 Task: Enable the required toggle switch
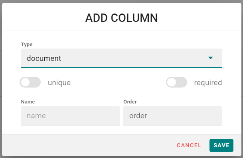coord(176,82)
